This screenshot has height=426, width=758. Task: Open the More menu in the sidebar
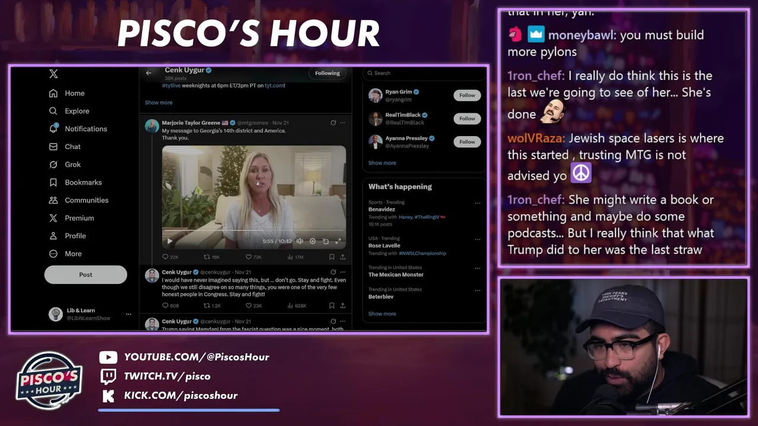click(65, 253)
